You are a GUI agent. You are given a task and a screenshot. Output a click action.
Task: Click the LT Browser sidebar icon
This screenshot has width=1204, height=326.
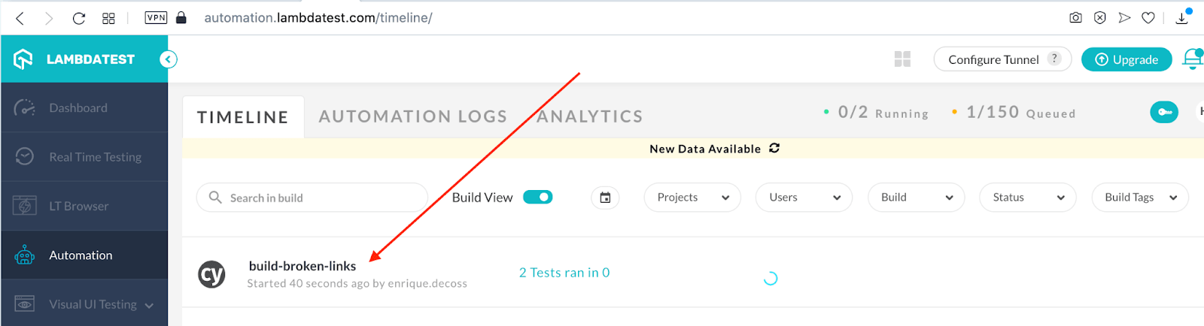25,205
